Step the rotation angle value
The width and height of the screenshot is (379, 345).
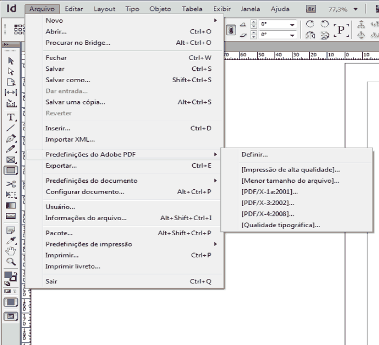click(x=253, y=24)
